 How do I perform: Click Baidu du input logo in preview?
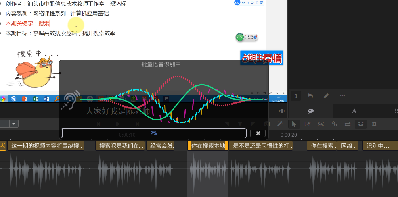click(237, 3)
